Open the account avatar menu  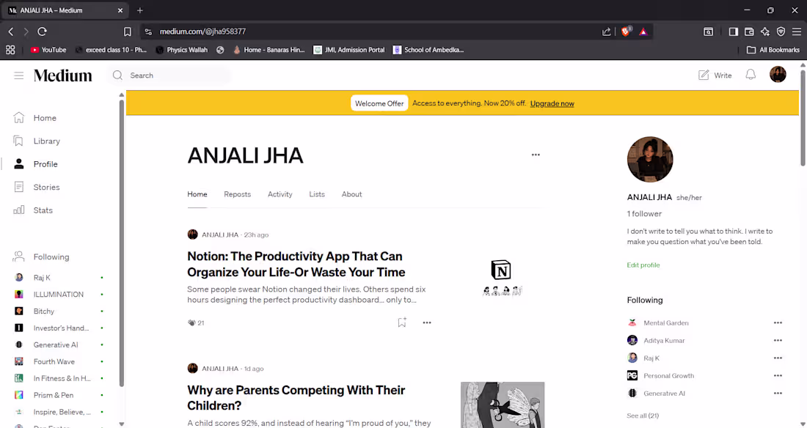click(778, 75)
